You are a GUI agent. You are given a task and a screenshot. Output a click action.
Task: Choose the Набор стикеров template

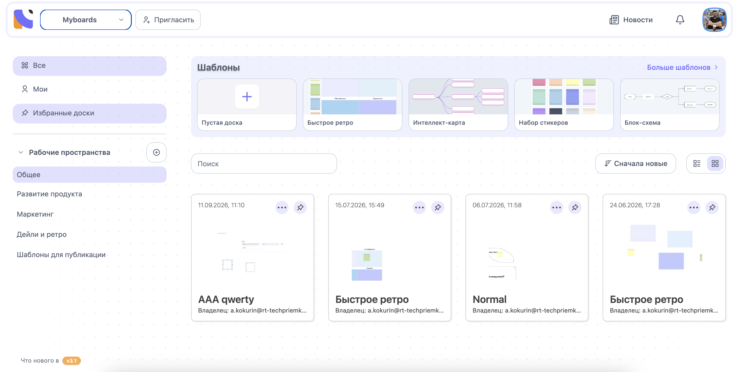[564, 105]
